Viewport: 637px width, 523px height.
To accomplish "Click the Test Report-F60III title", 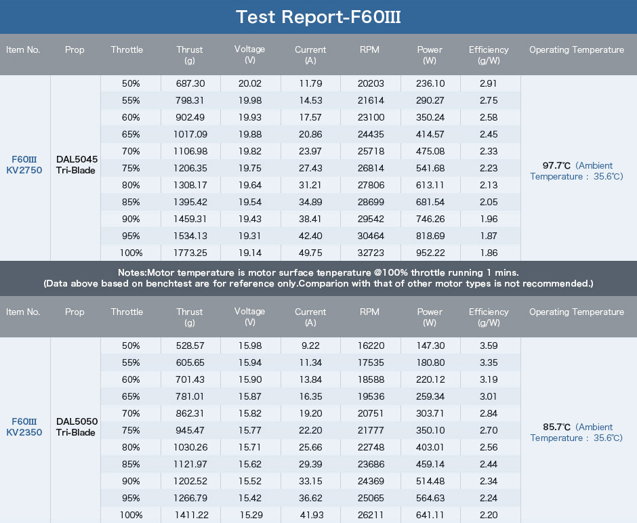I will click(318, 17).
